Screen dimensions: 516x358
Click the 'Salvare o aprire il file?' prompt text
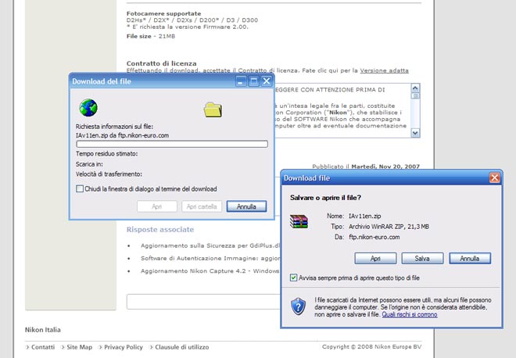pos(325,198)
